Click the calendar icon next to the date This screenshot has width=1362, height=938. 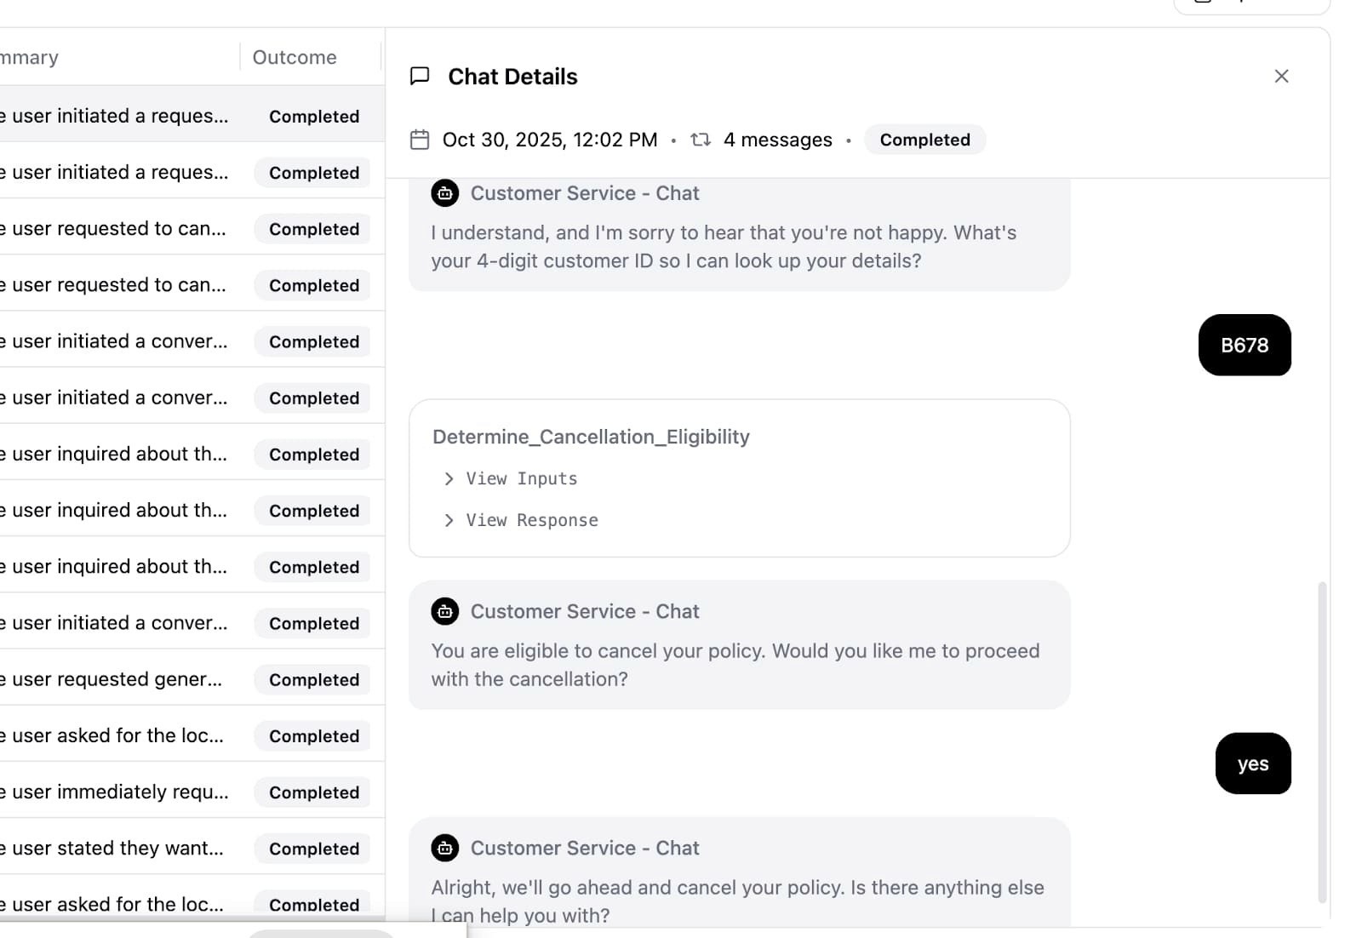(x=420, y=140)
